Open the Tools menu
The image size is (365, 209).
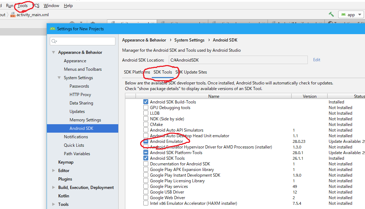[23, 6]
